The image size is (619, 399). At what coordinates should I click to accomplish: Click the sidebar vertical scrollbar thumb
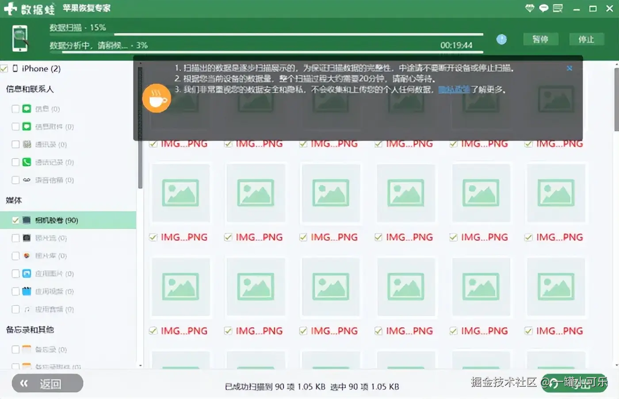(x=140, y=128)
